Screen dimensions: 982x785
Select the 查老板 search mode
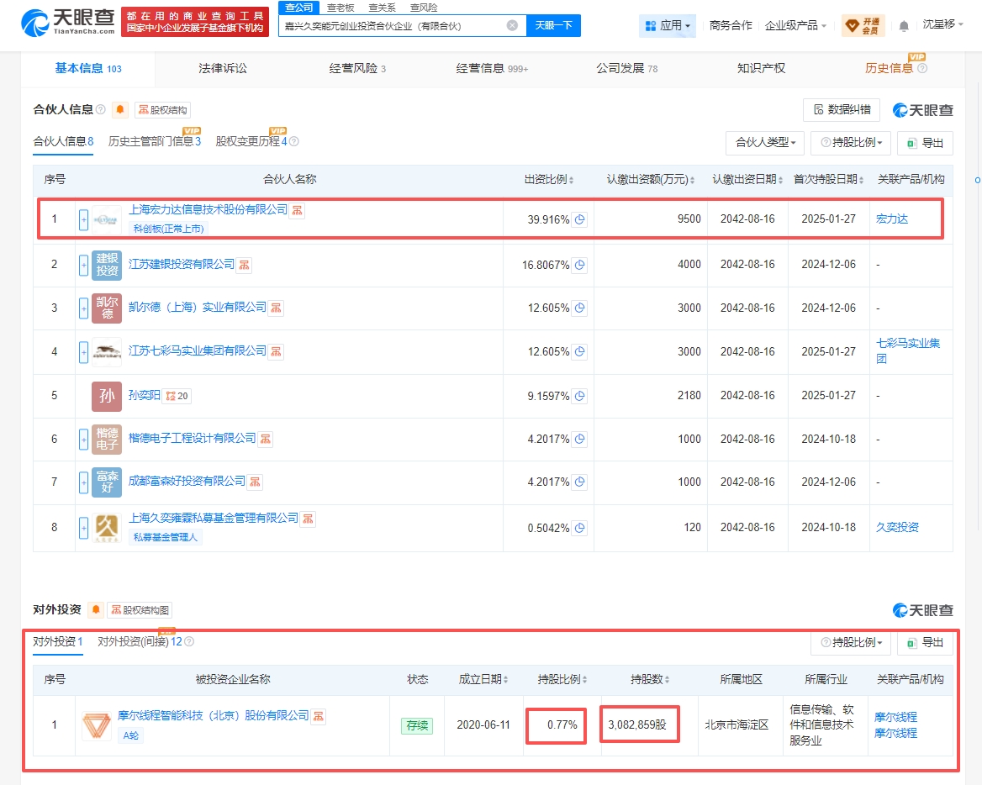coord(341,8)
